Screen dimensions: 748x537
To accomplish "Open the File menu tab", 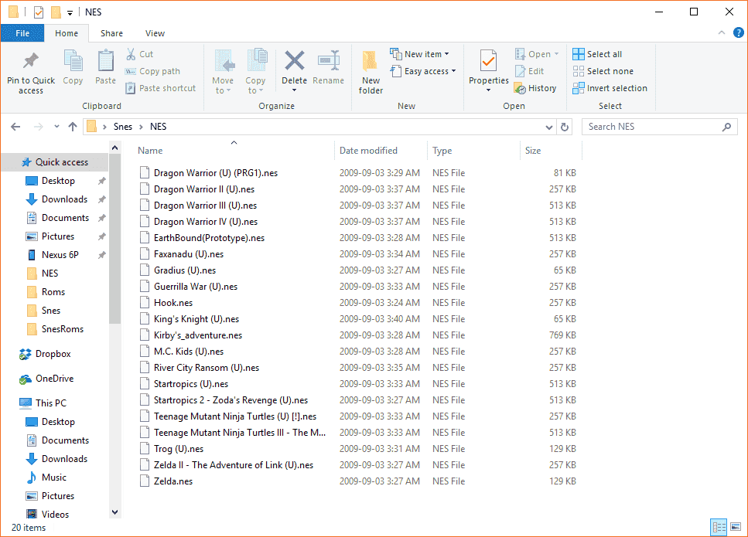I will (x=22, y=33).
